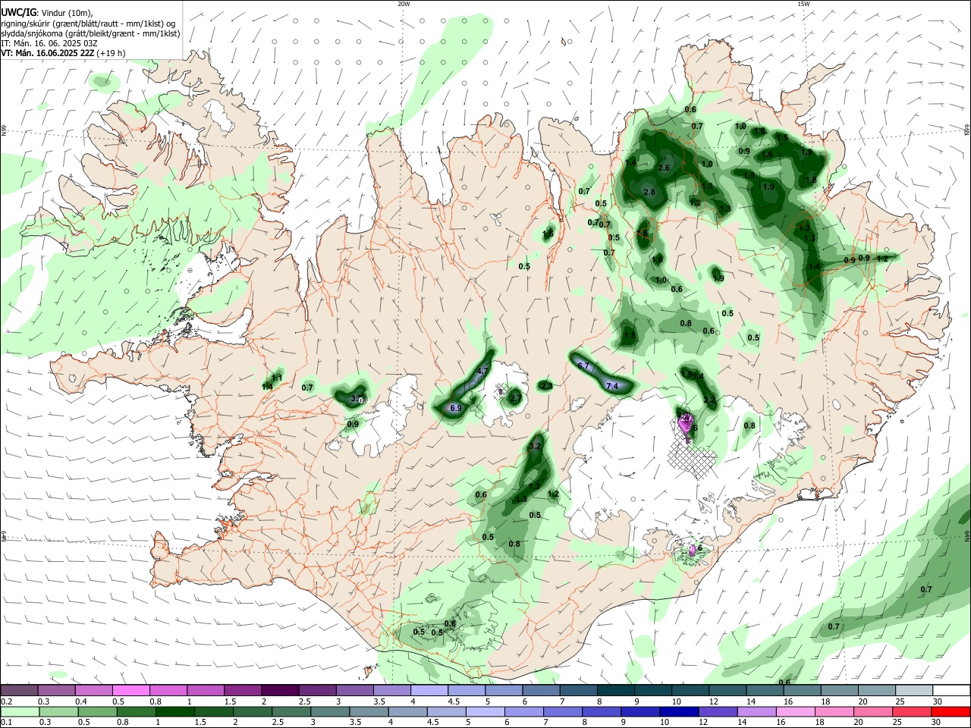The width and height of the screenshot is (971, 728).
Task: Select the 2.8 precipitation value in the northeast
Action: pyautogui.click(x=649, y=193)
